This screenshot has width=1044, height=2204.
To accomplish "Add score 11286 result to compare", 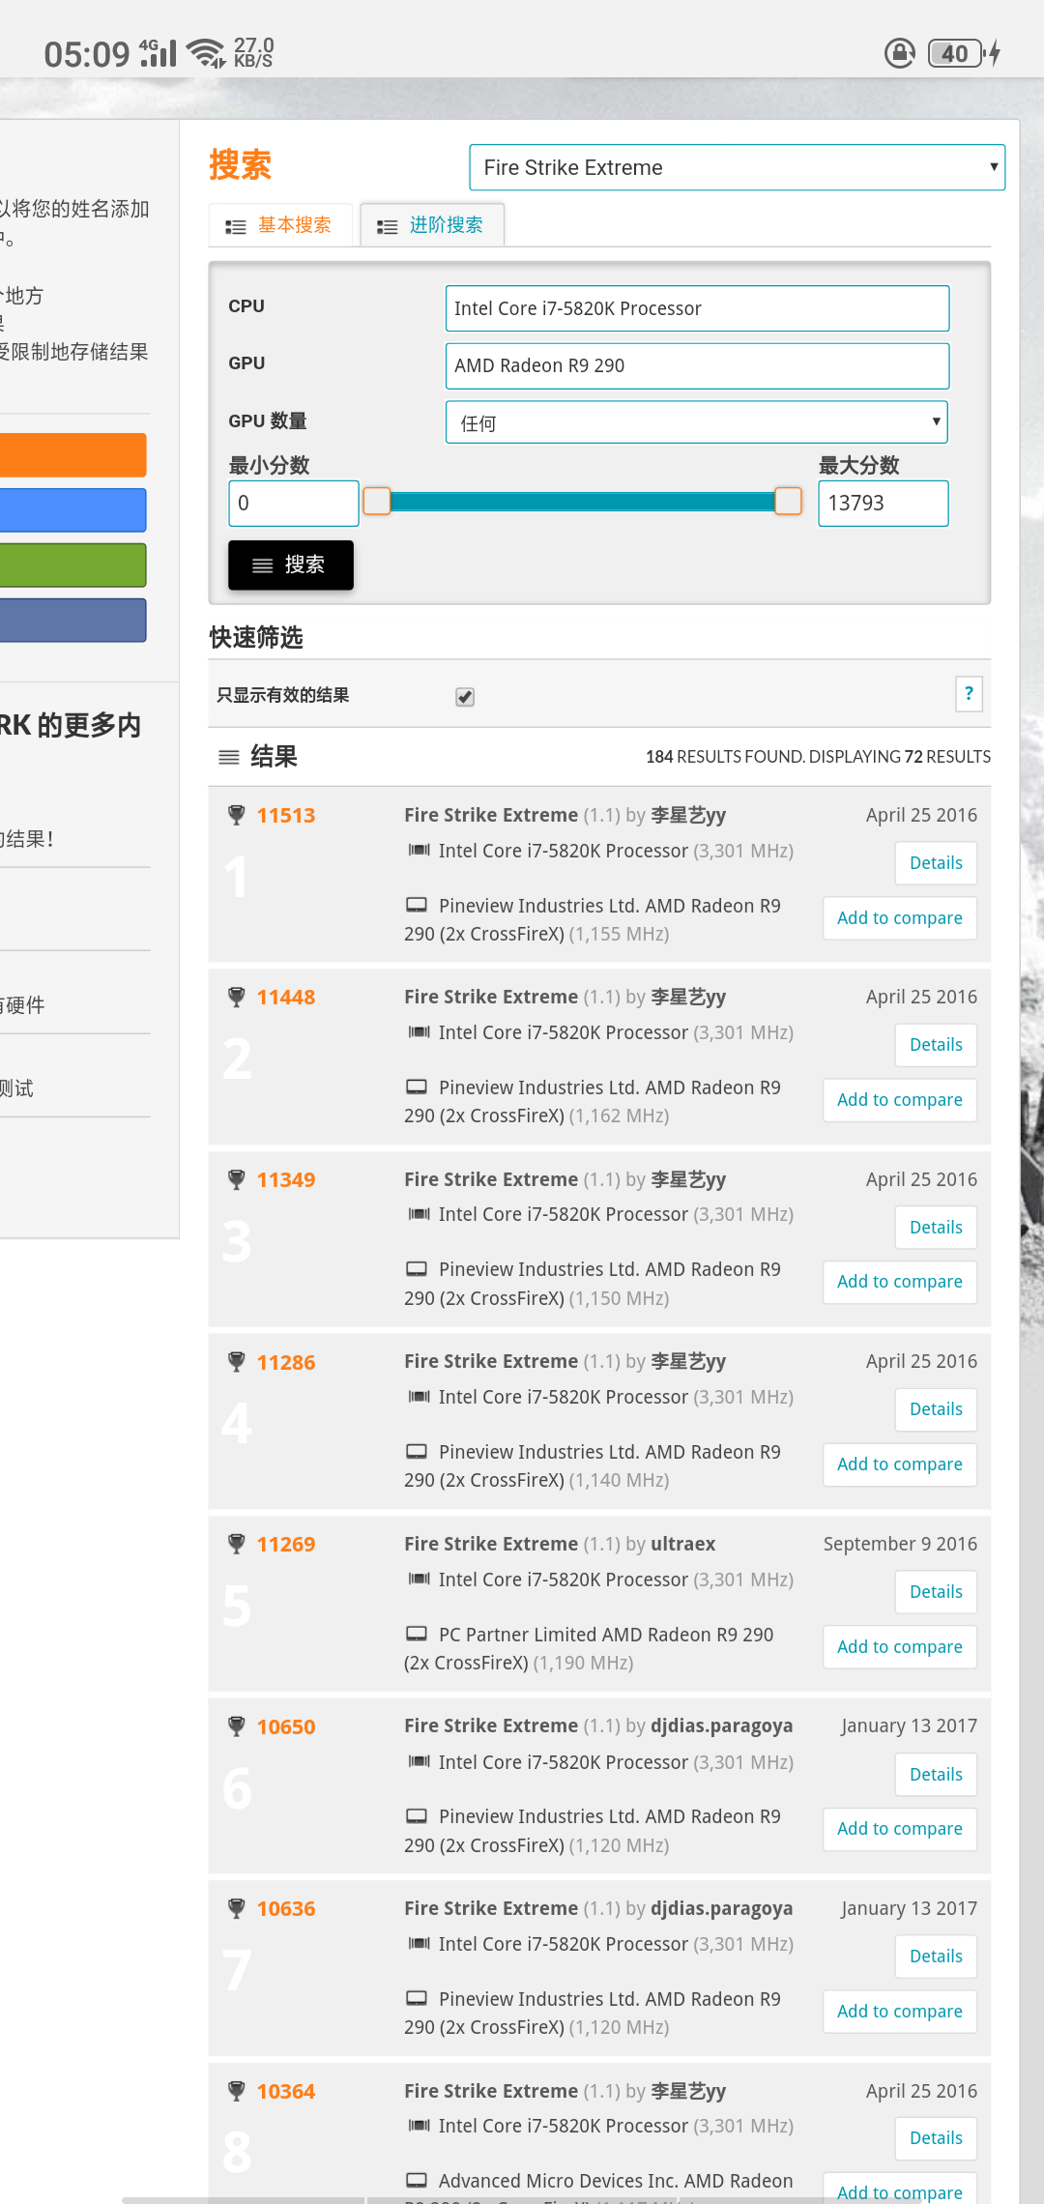I will [x=900, y=1464].
